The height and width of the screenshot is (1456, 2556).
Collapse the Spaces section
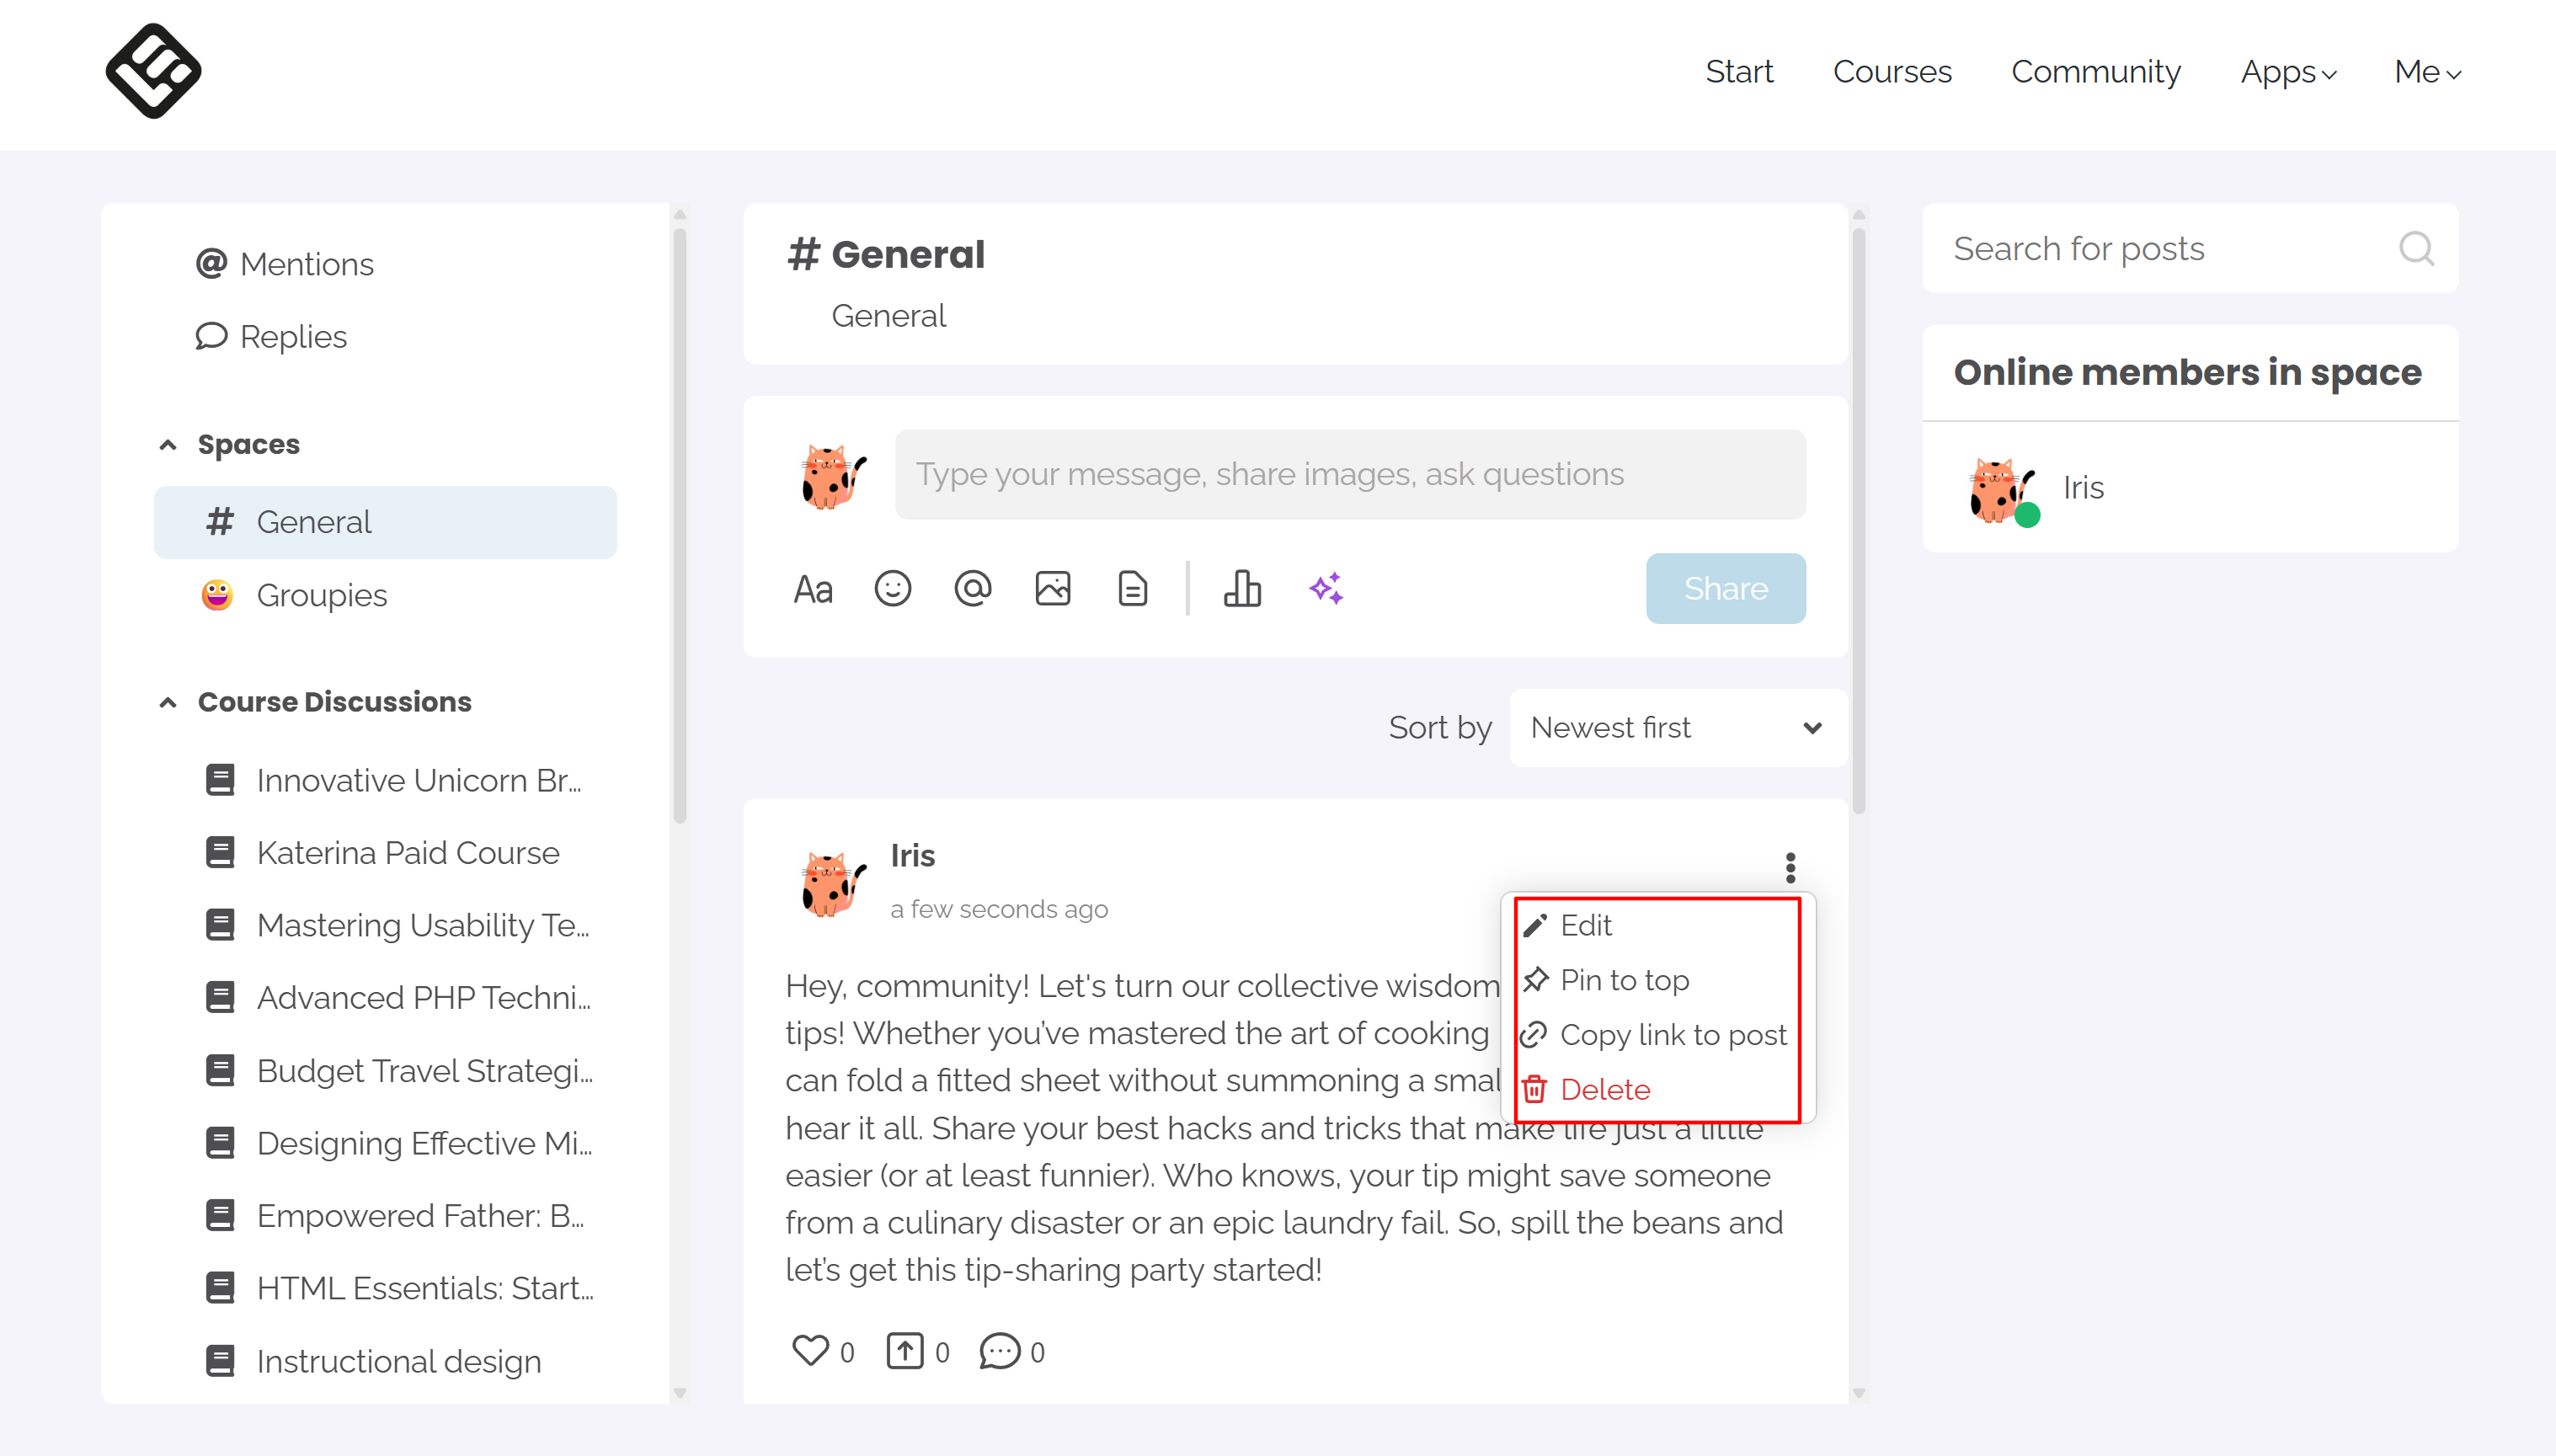click(x=168, y=445)
